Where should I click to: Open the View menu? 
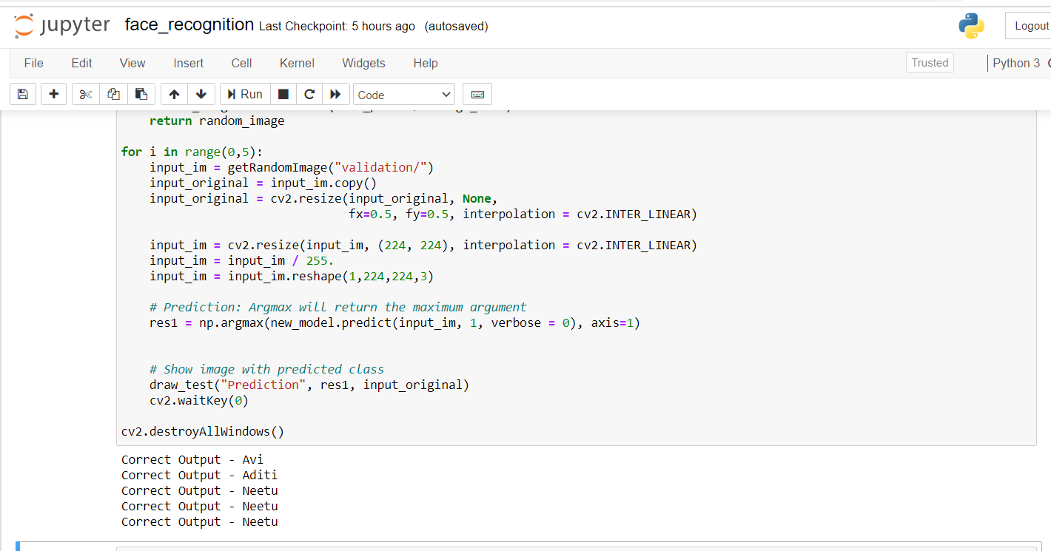[132, 64]
